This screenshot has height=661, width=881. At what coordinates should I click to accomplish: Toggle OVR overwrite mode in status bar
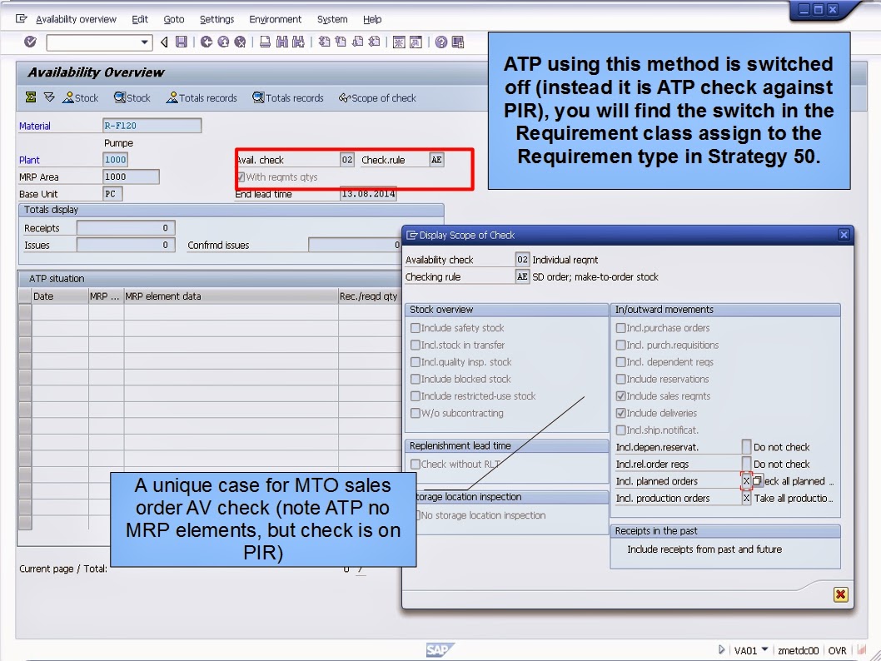point(838,650)
